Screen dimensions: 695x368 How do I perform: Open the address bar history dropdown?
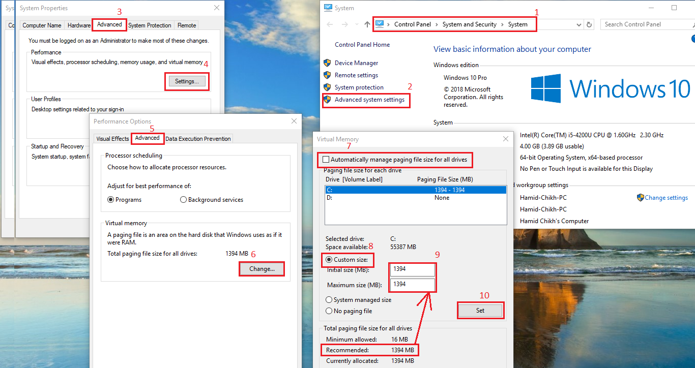[x=579, y=24]
